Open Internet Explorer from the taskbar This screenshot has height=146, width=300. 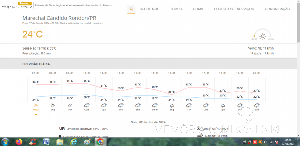click(x=73, y=142)
